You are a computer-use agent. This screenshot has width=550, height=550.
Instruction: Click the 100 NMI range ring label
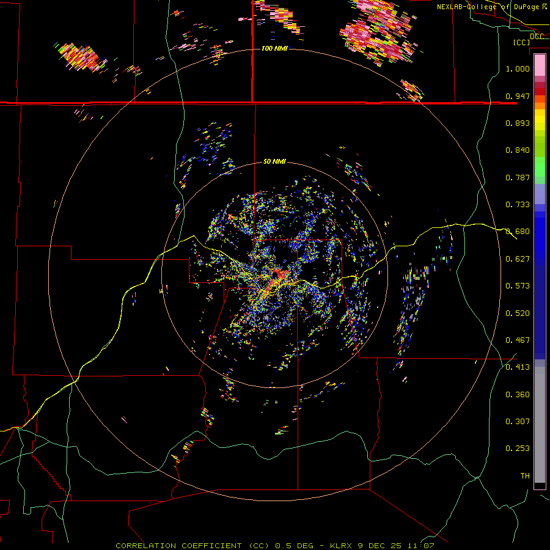pos(274,48)
